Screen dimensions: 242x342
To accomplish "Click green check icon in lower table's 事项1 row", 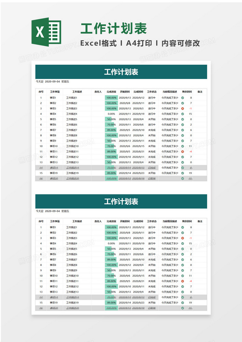I will [x=183, y=227].
